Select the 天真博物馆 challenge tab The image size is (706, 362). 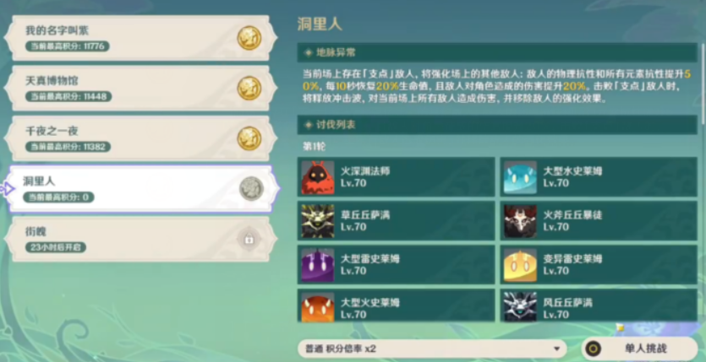(x=140, y=88)
